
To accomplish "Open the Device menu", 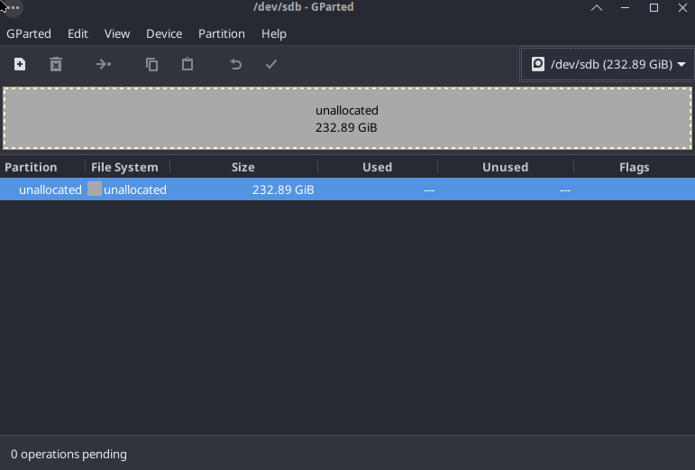I will click(x=164, y=33).
